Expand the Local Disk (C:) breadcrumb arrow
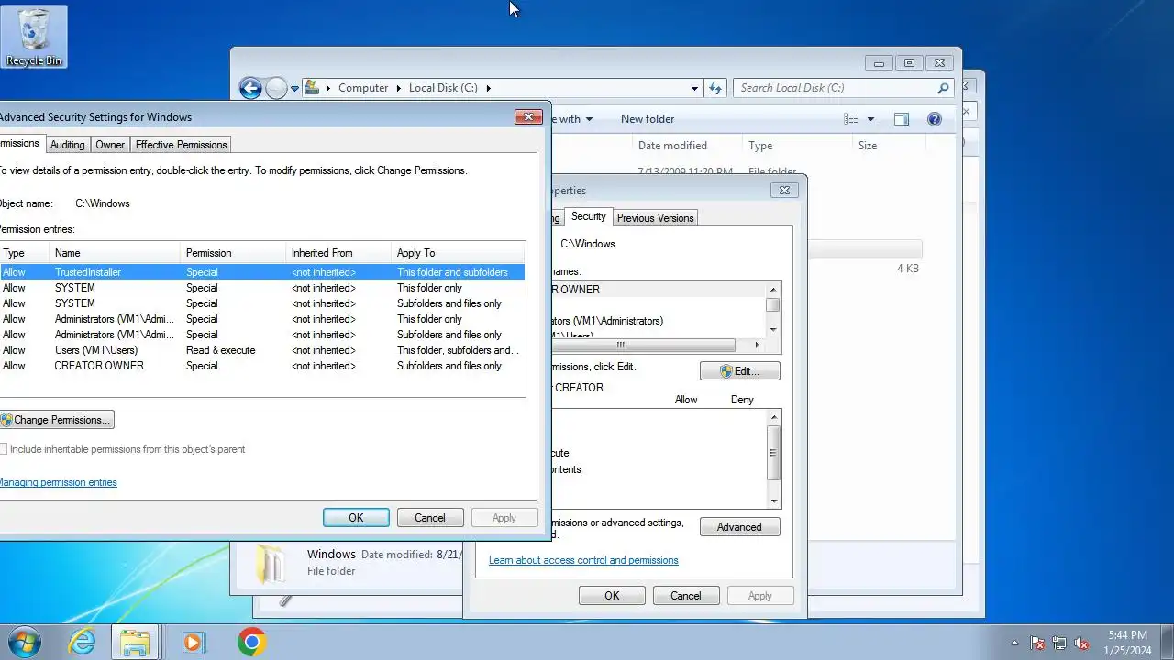 (x=489, y=88)
